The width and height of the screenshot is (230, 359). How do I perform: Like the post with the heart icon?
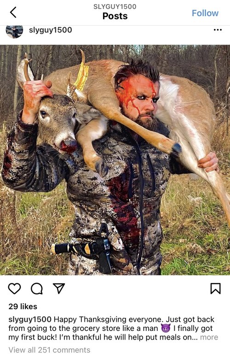(x=14, y=288)
